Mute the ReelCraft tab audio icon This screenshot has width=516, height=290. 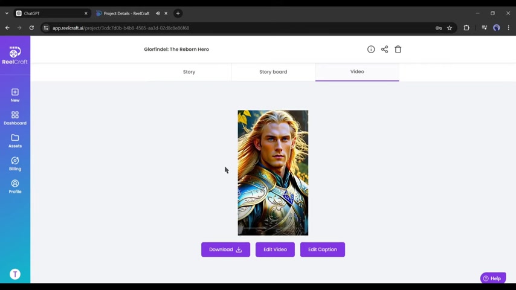158,13
